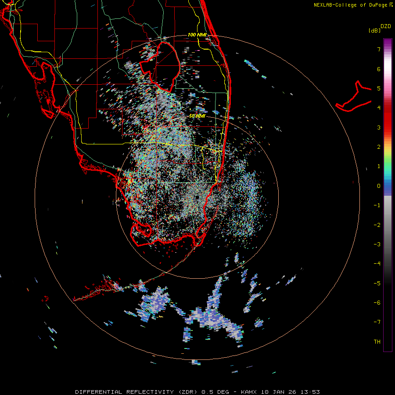Click the 0 value on the color scale
This screenshot has height=395, width=395.
pos(379,186)
